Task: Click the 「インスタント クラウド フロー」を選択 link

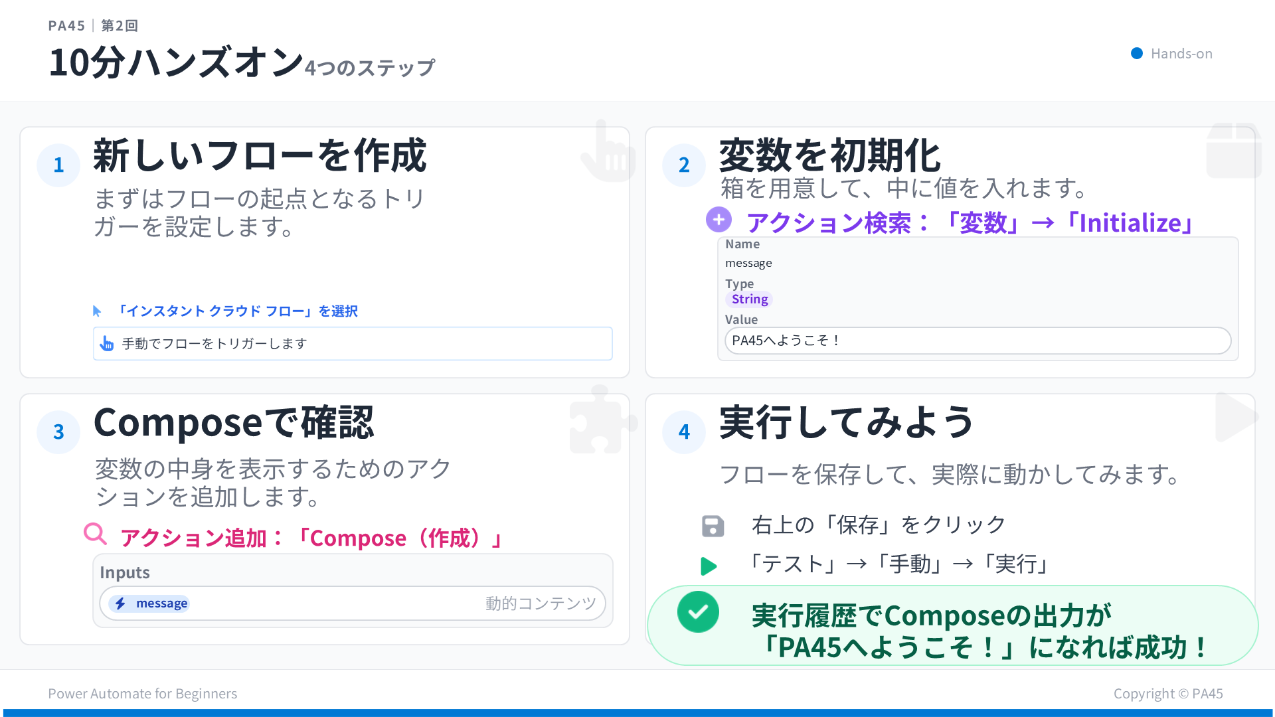Action: coord(239,311)
